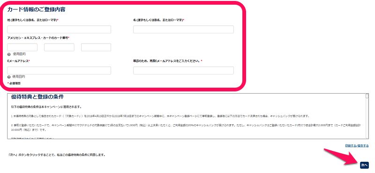Click the 以下の優待特典の条件は本キャンペーンに適用されます line
The width and height of the screenshot is (375, 173).
[x=46, y=107]
